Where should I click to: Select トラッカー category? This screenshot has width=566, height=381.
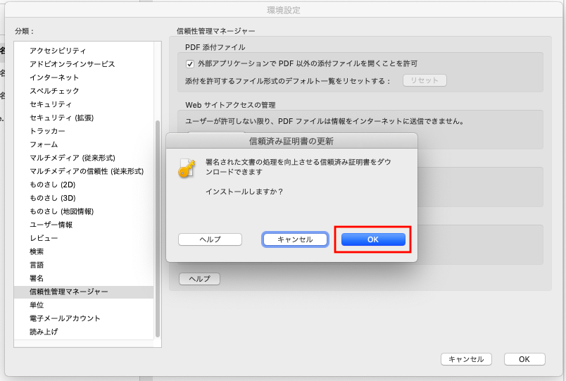(84, 131)
